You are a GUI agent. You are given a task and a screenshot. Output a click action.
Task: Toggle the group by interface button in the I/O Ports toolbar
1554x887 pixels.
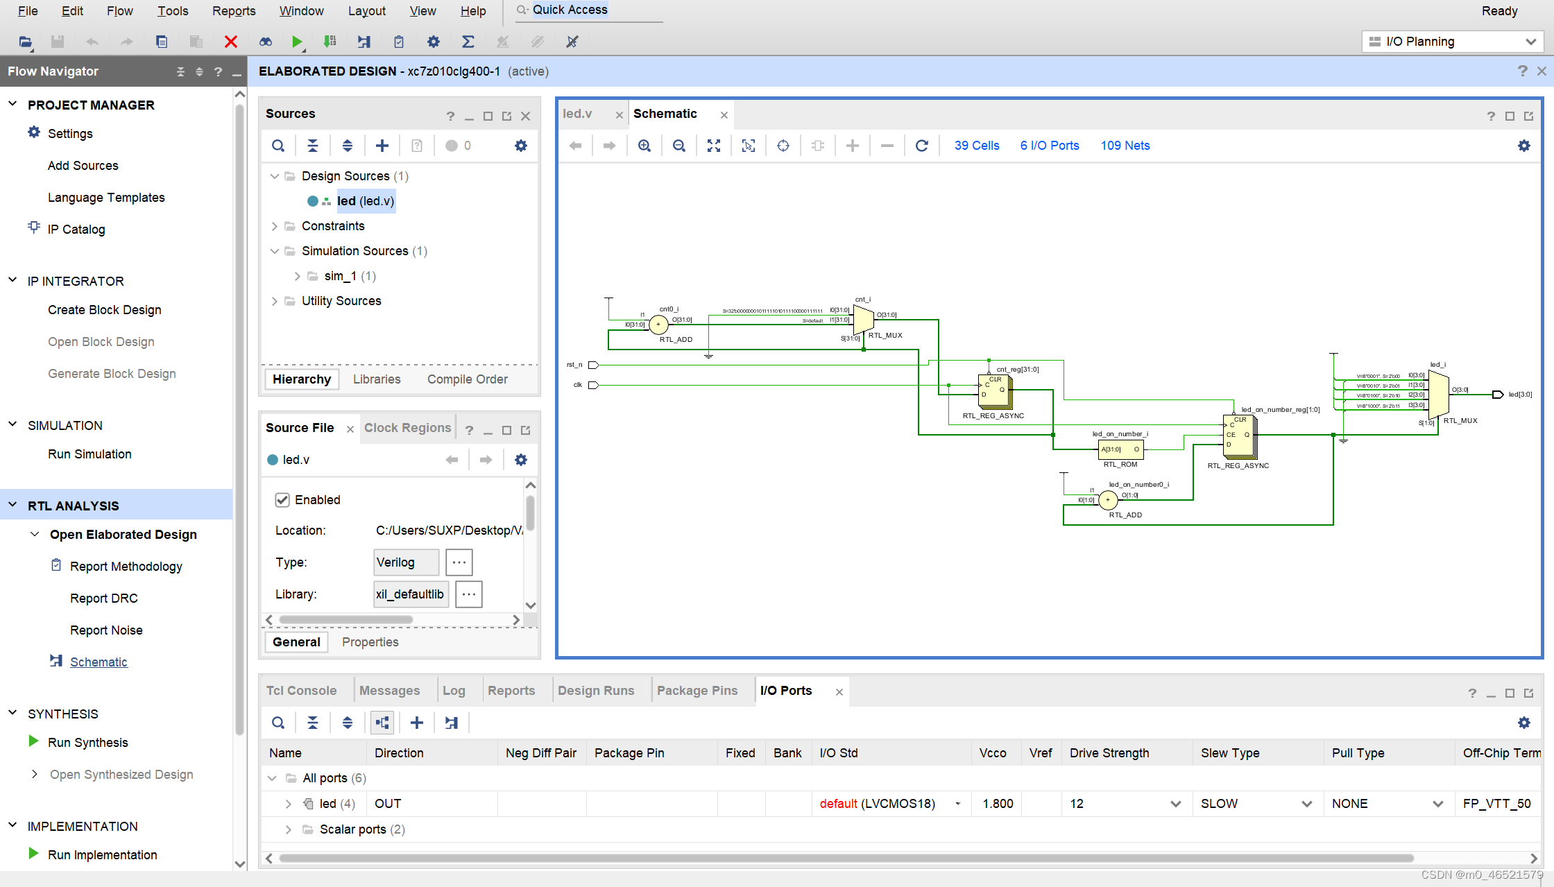382,723
